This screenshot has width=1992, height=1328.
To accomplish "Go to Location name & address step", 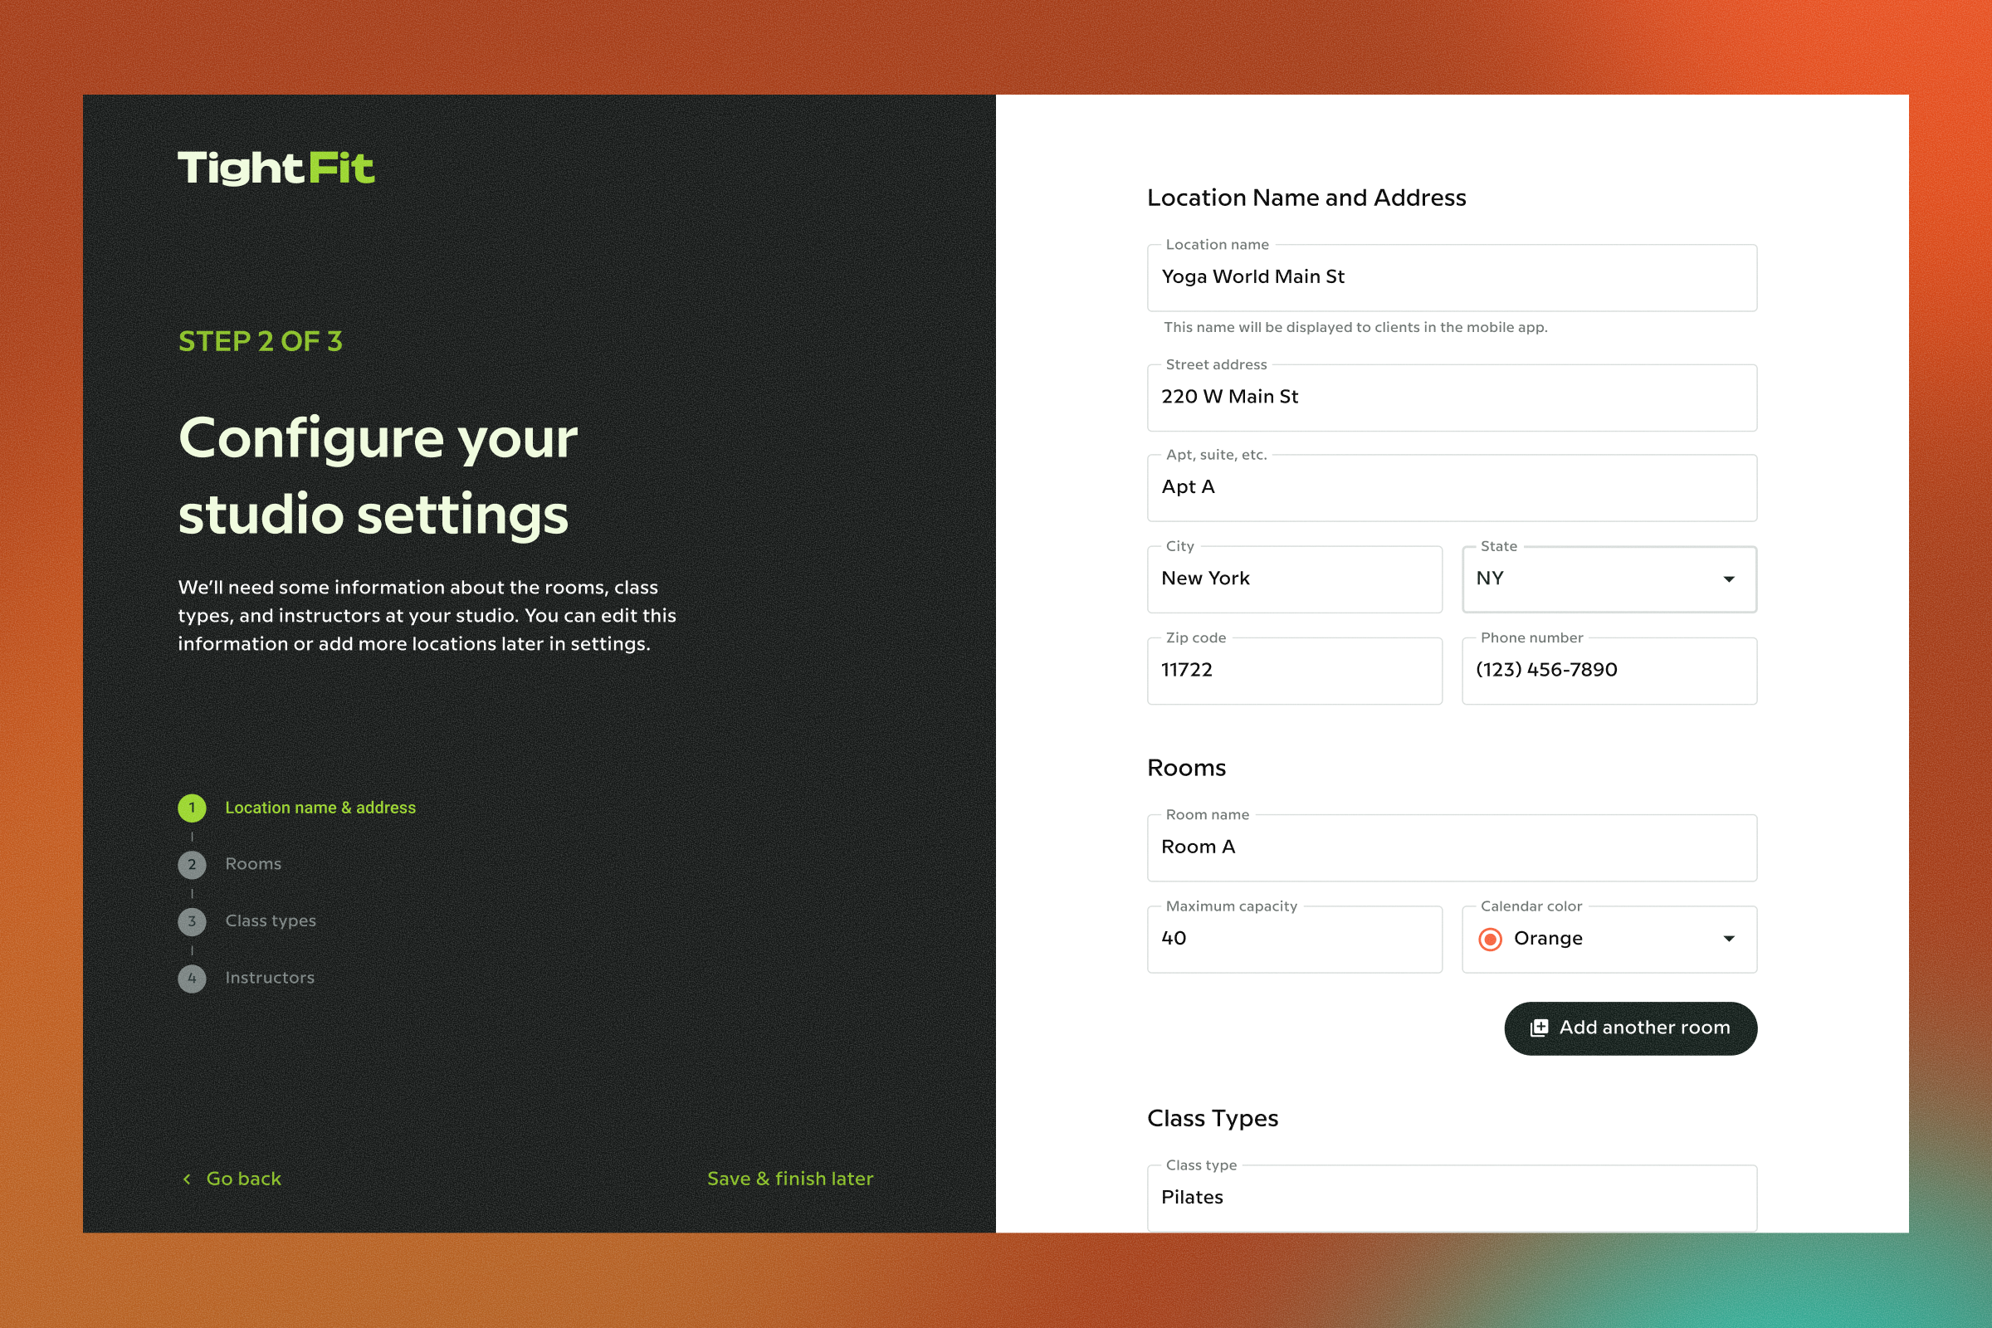I will (x=320, y=808).
